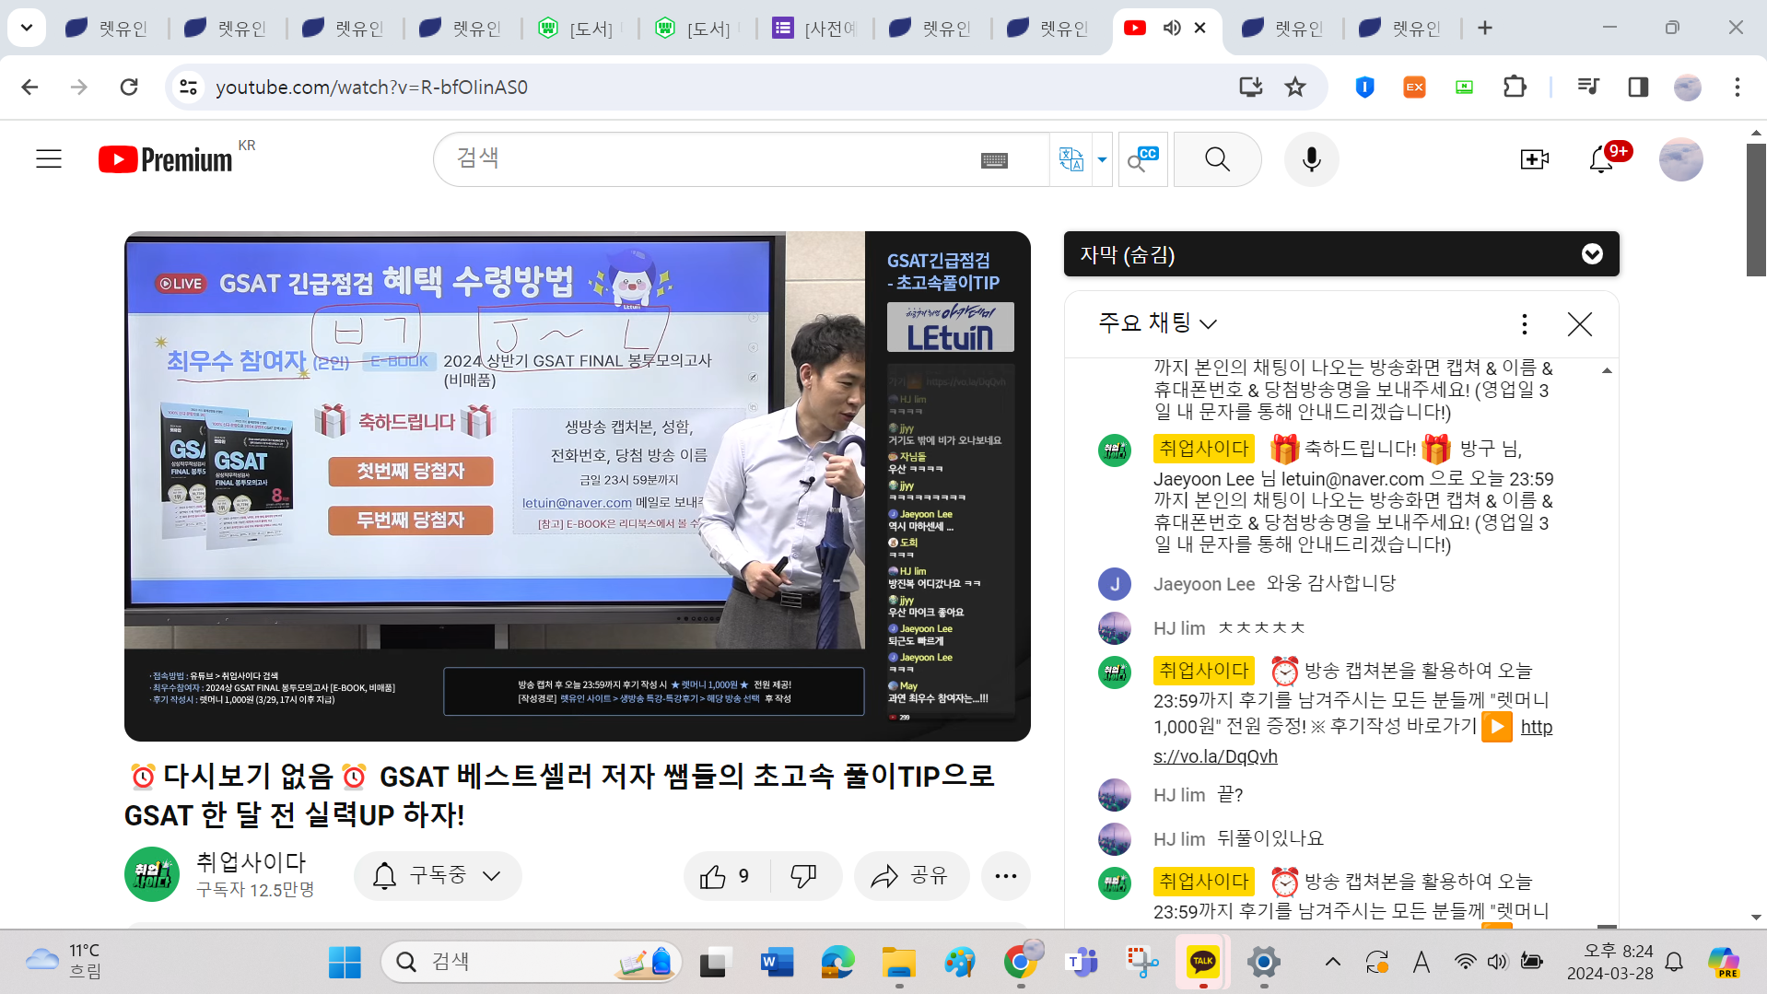Open the on-screen keyboard icon in search box

994,160
